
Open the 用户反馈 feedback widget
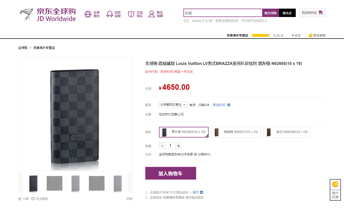335,190
